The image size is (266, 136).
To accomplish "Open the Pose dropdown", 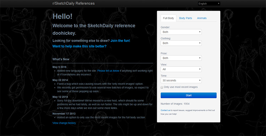I will (x=181, y=58).
